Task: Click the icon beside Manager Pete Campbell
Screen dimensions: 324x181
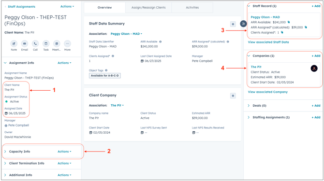Action: tap(6, 125)
